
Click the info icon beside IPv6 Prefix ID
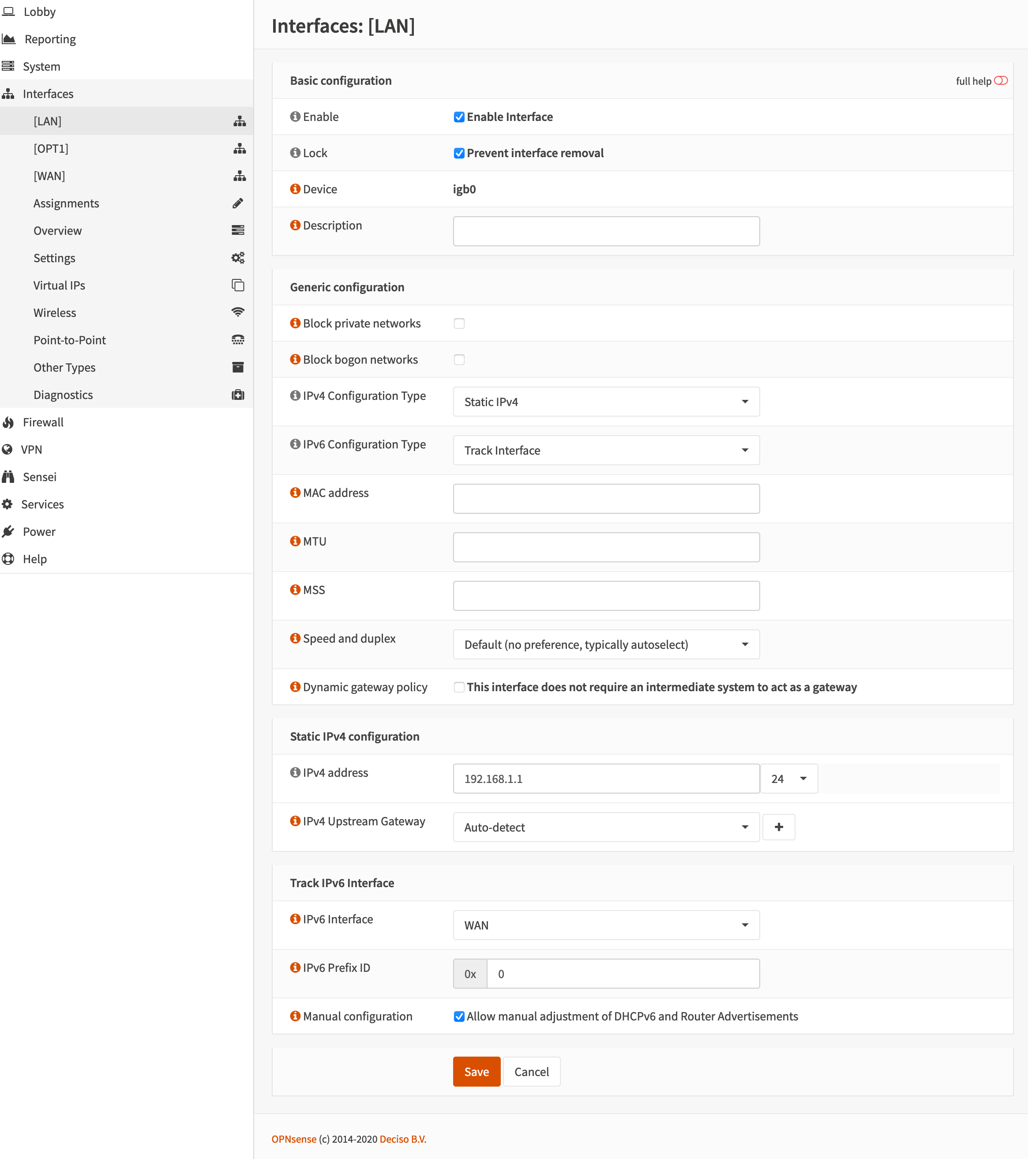pos(295,967)
